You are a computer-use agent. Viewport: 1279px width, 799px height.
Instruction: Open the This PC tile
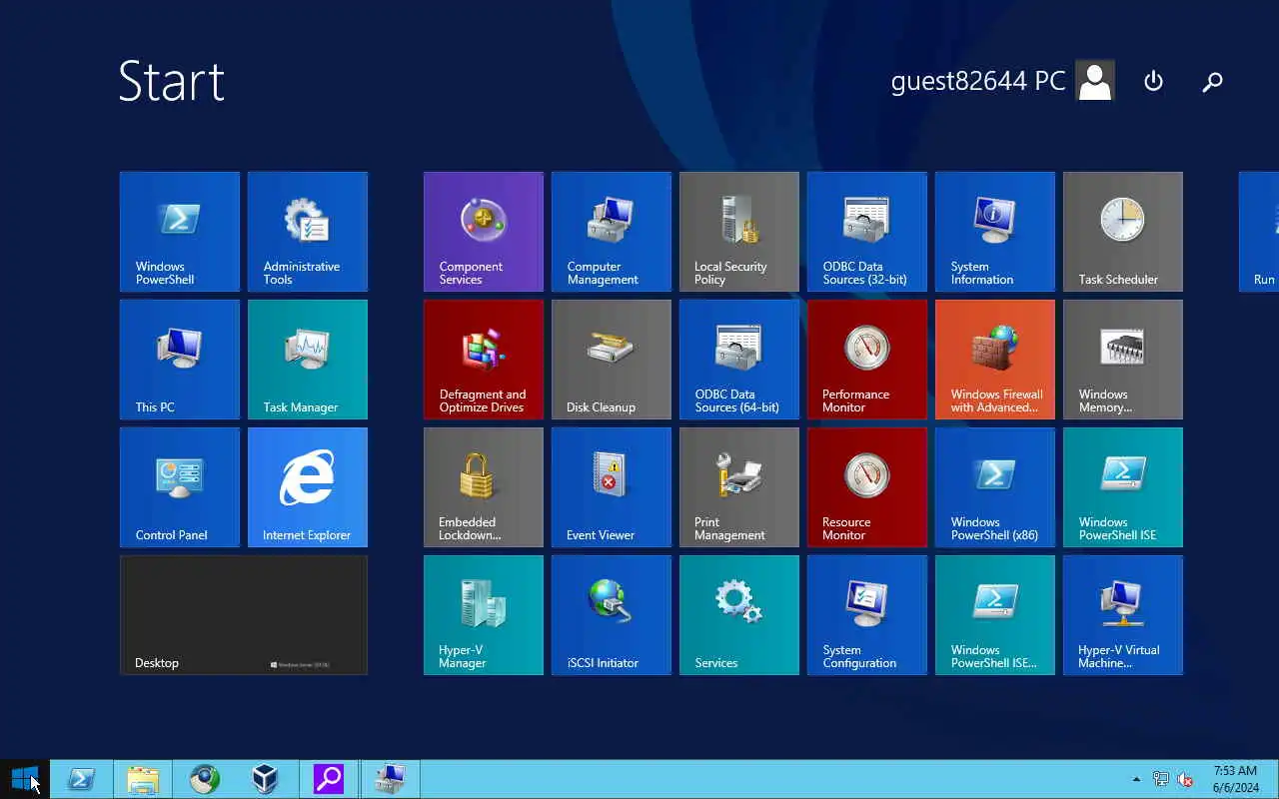click(180, 360)
